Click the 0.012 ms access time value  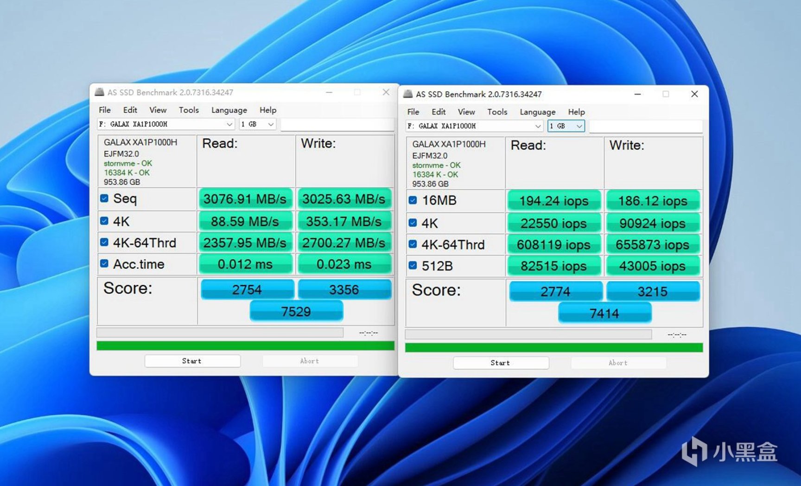[245, 264]
